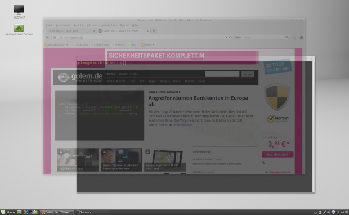This screenshot has height=215, width=349.
Task: Open the Blog bookmark
Action: 132,45
